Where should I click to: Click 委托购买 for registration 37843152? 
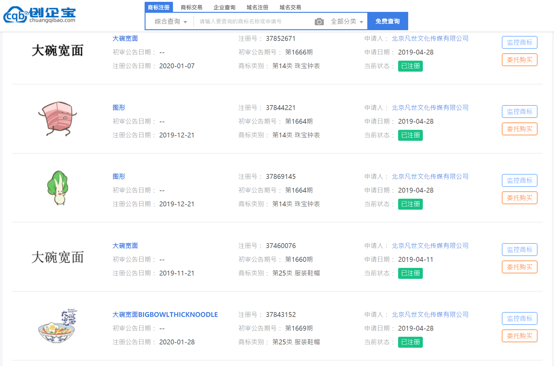coord(520,336)
